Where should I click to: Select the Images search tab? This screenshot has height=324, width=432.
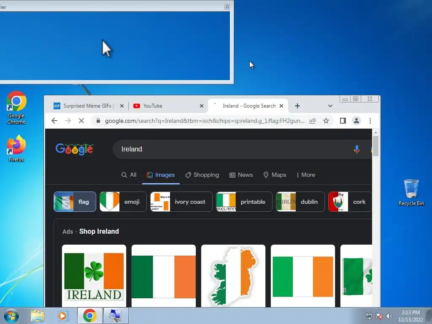coord(161,175)
